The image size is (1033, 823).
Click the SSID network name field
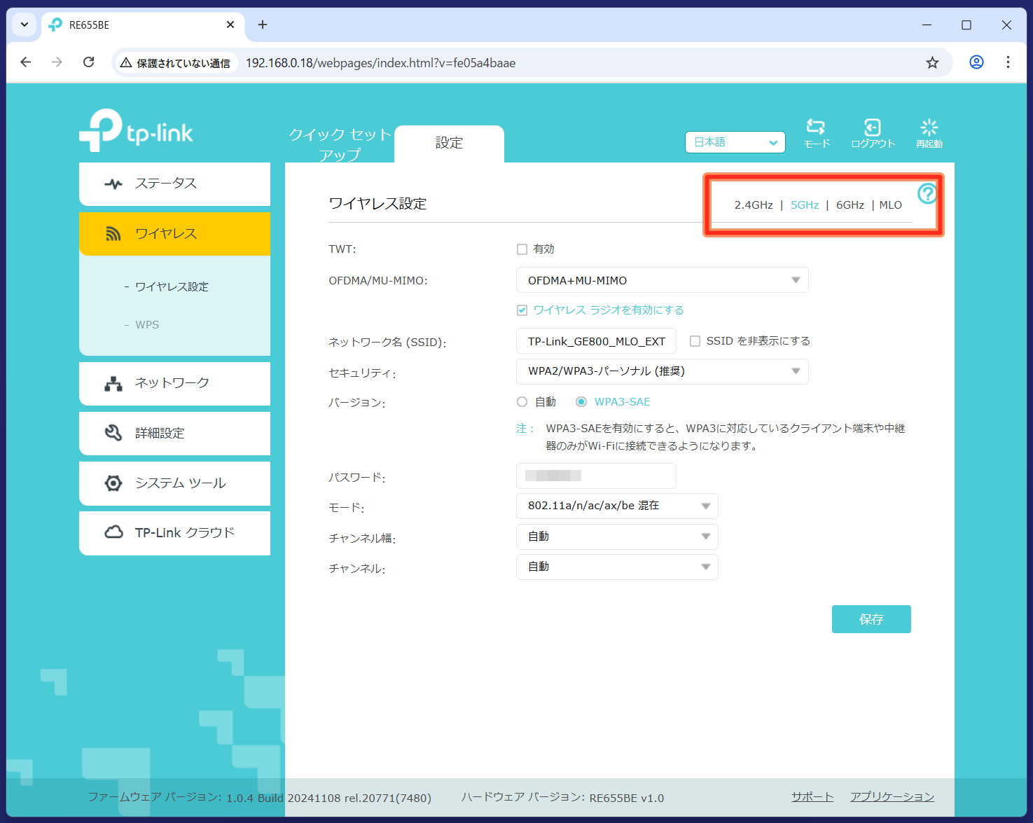click(x=596, y=341)
